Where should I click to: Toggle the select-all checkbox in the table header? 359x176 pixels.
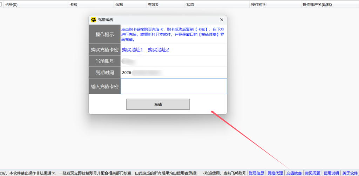(1, 4)
